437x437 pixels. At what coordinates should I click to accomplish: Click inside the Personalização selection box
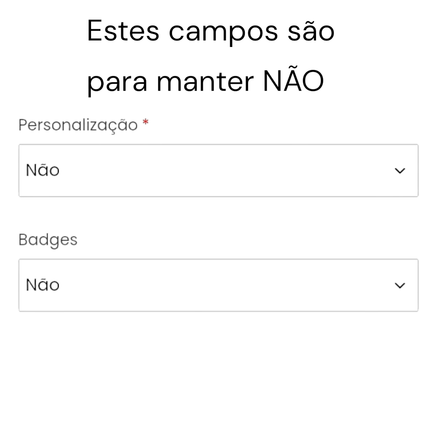(x=218, y=170)
